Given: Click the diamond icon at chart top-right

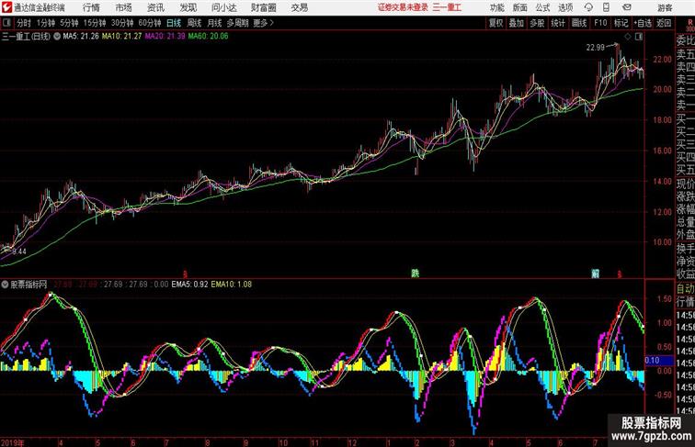Looking at the screenshot, I should [628, 37].
